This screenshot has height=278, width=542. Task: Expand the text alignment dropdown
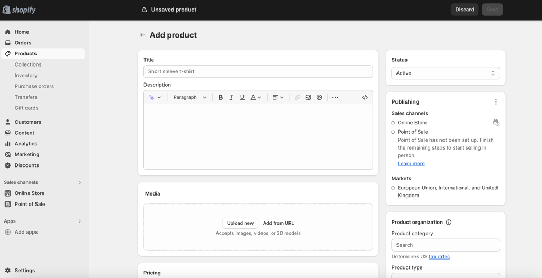278,97
